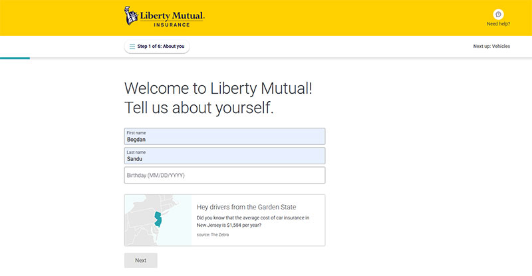Click the Liberty Mutual Insurance logo
This screenshot has height=276, width=532.
pos(164,17)
